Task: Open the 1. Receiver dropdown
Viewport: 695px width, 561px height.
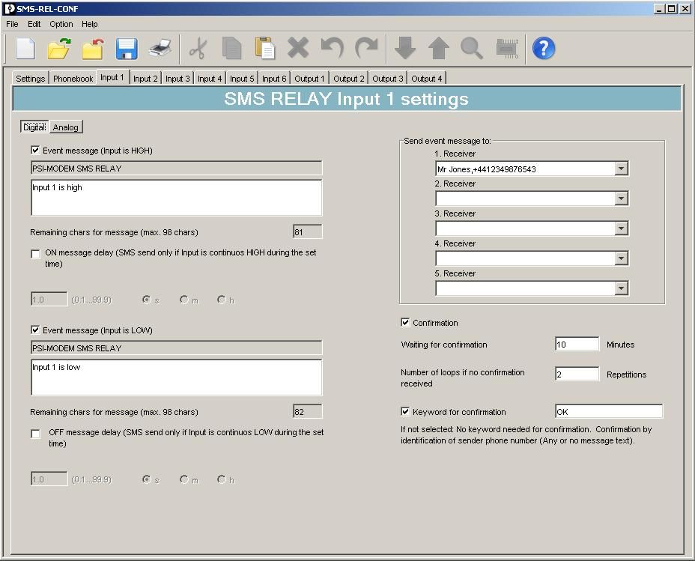Action: tap(621, 169)
